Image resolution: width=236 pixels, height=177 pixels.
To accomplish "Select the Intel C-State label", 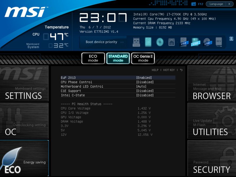I will pyautogui.click(x=73, y=95).
